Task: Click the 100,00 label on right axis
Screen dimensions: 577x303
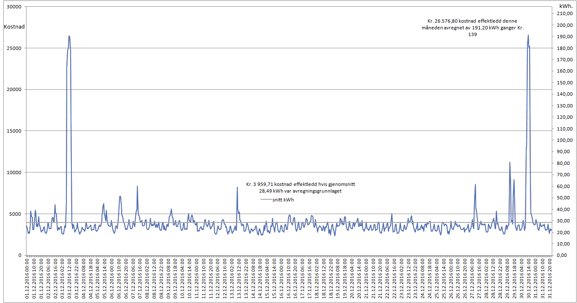Action: (565, 140)
